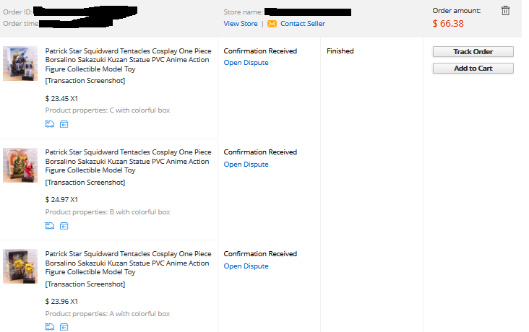Open Dispute for the third item
The image size is (529, 332).
(x=246, y=266)
